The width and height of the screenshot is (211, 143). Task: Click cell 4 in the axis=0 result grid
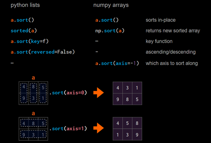(118, 88)
